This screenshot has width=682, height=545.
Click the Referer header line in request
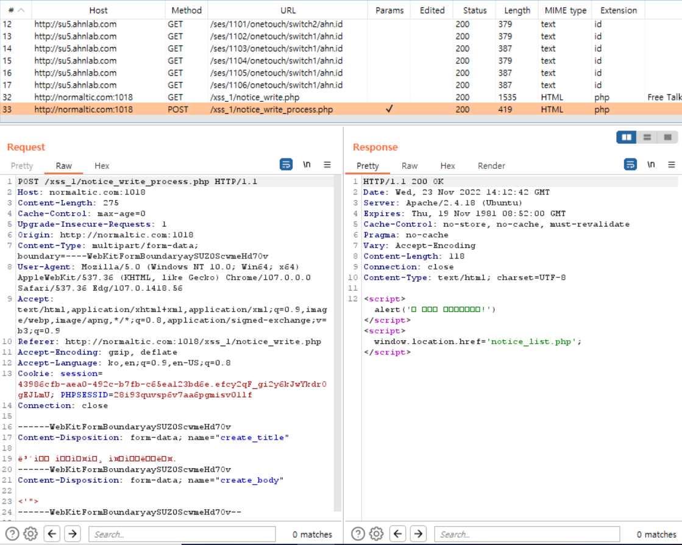169,341
